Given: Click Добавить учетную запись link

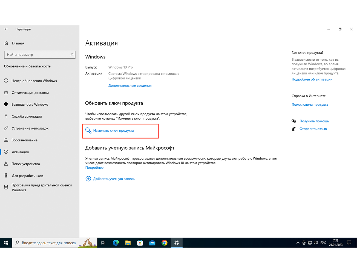Looking at the screenshot, I should [114, 179].
